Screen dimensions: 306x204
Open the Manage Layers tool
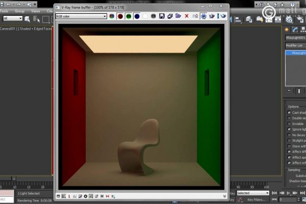[x=249, y=19]
